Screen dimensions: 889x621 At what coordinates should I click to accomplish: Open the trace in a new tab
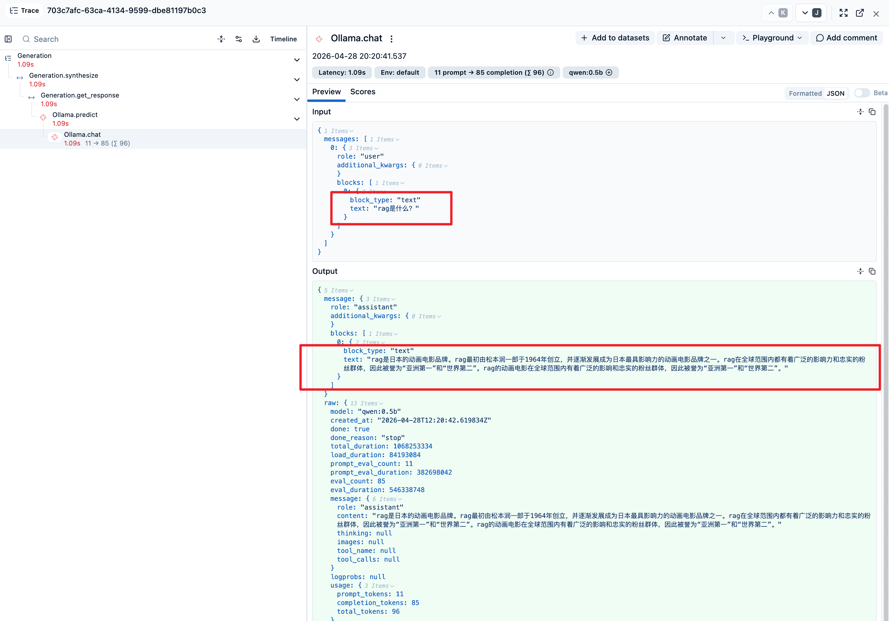(860, 13)
